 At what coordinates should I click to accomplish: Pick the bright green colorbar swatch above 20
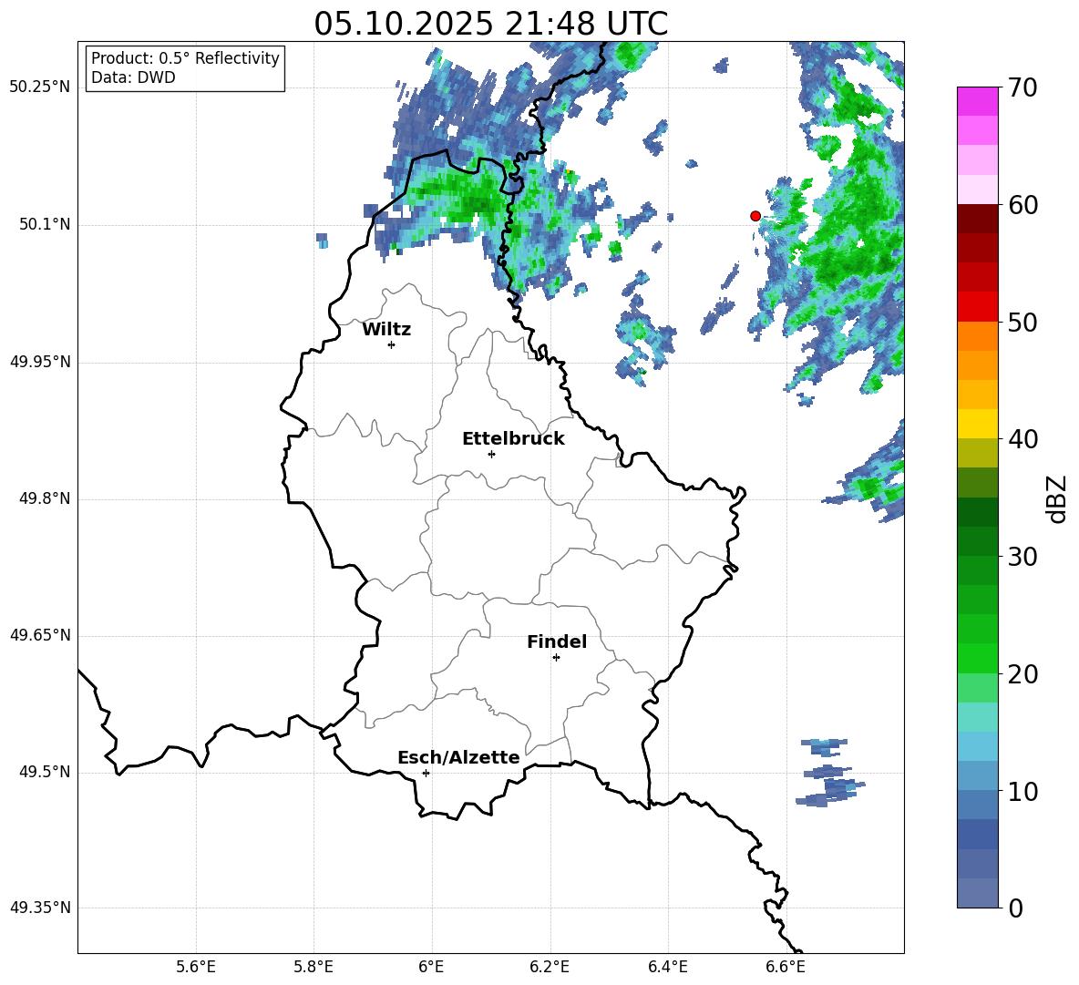click(x=978, y=658)
